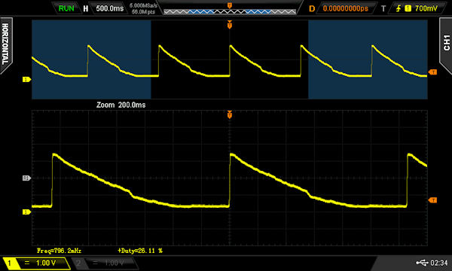Click the channel 1 scale 1.00 V
The height and width of the screenshot is (271, 452).
pos(45,263)
